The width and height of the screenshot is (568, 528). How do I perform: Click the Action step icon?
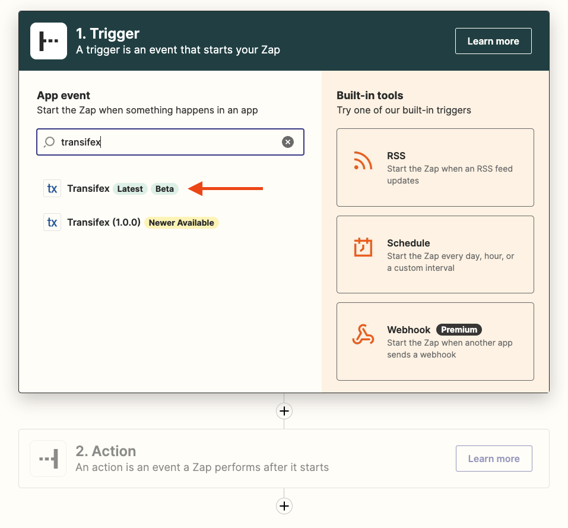click(x=47, y=458)
